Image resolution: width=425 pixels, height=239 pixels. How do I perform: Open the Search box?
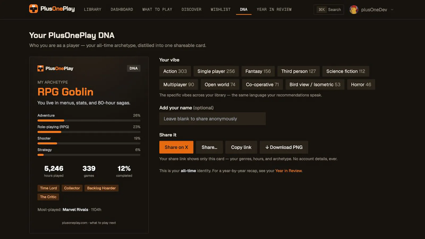click(329, 10)
